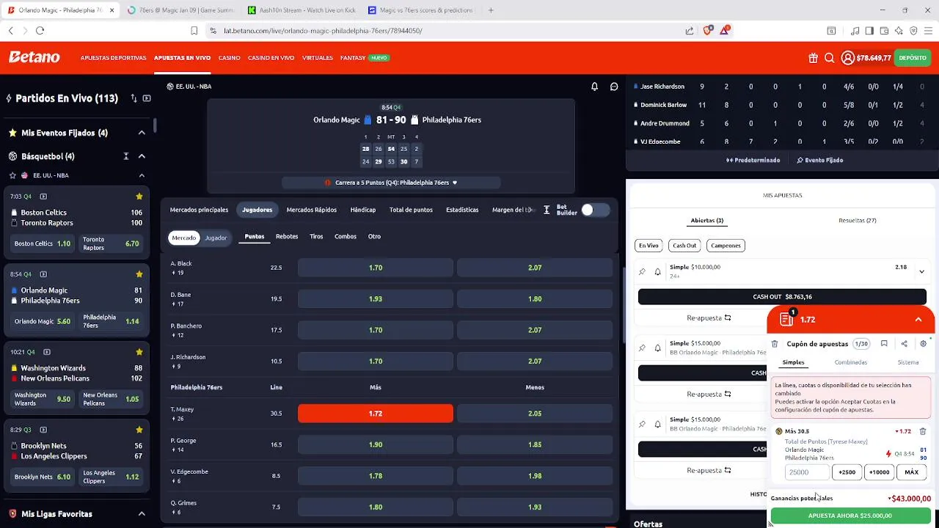Clear all selections with bet slip trash icon

775,344
